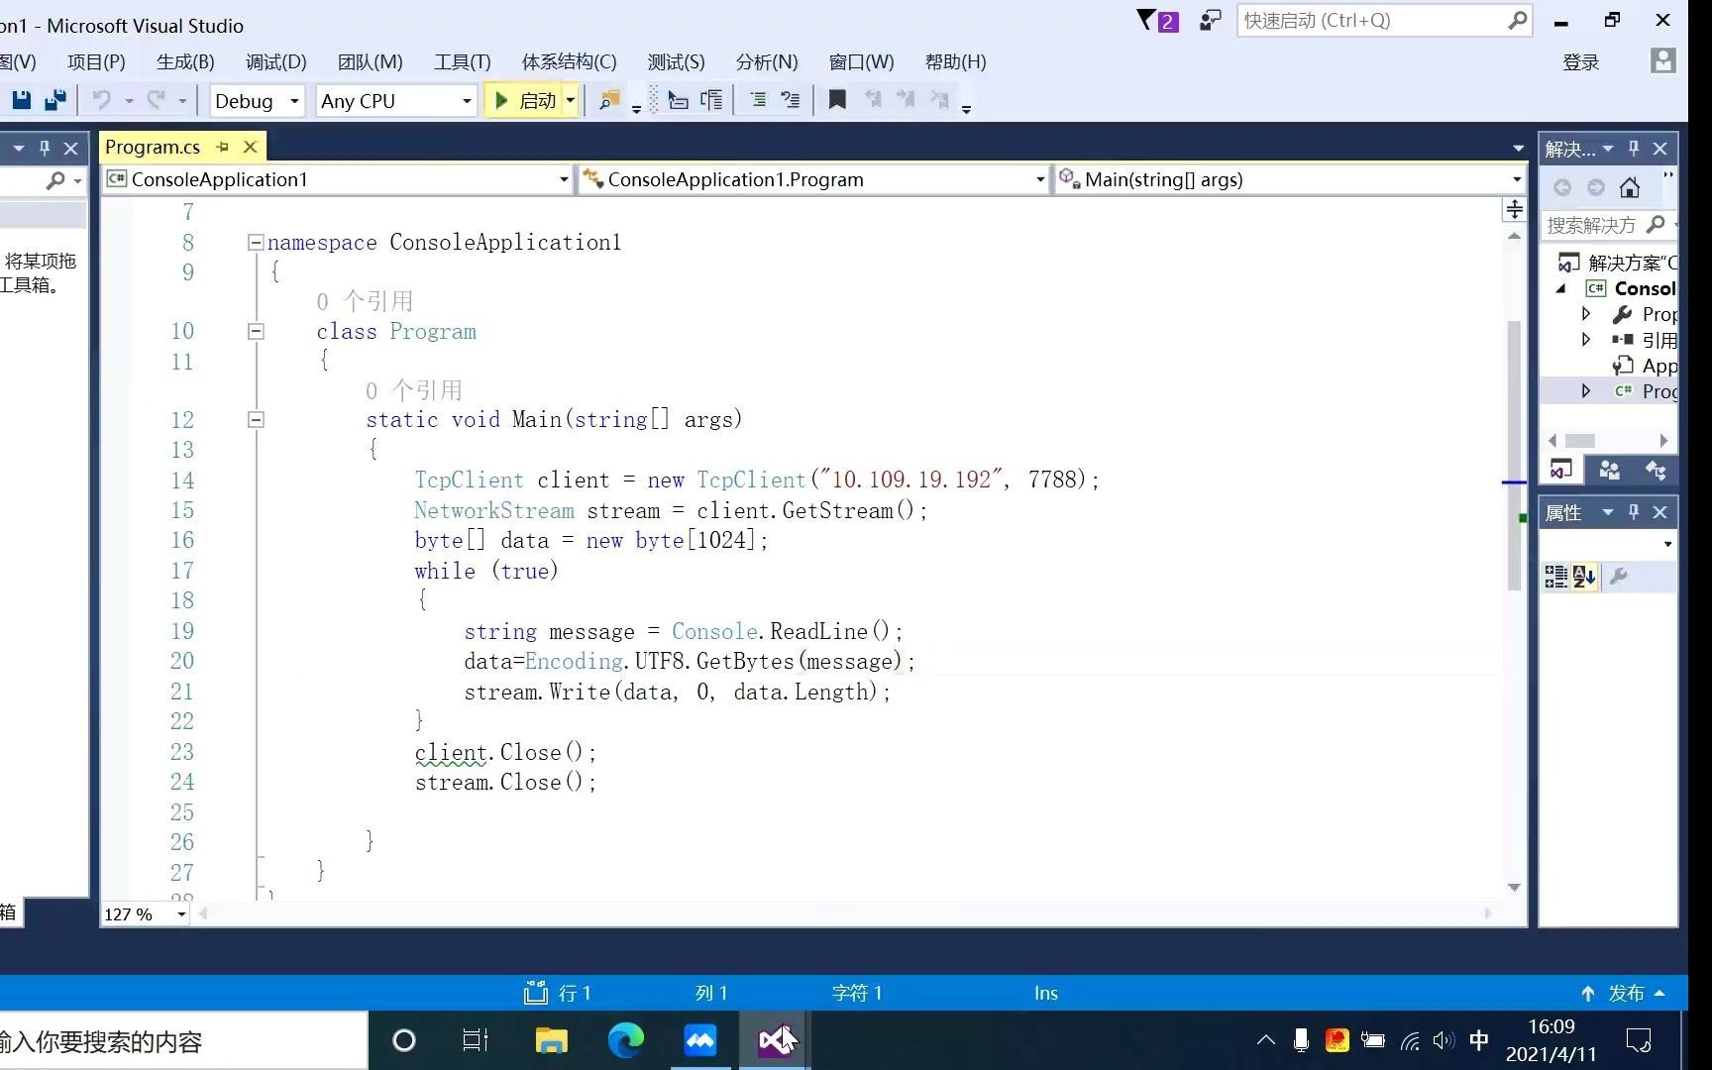Image resolution: width=1712 pixels, height=1070 pixels.
Task: Click the Find in Files toolbar icon
Action: coord(609,99)
